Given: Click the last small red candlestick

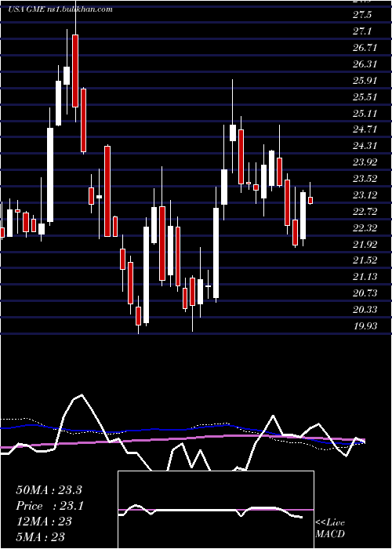Looking at the screenshot, I should point(310,200).
